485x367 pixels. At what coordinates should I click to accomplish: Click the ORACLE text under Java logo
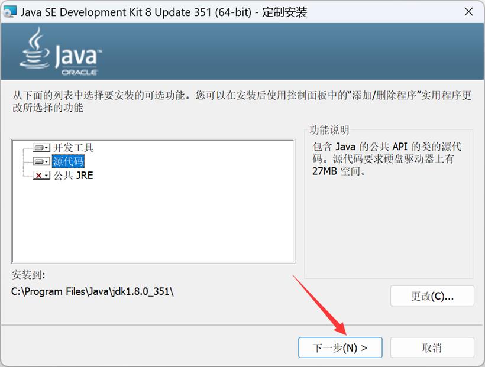pos(79,72)
